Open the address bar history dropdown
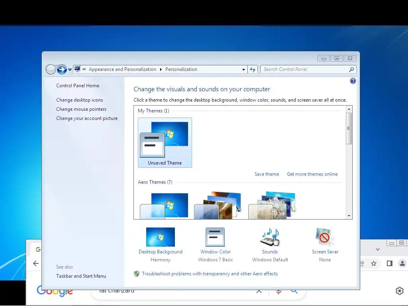The height and width of the screenshot is (306, 408). [243, 69]
